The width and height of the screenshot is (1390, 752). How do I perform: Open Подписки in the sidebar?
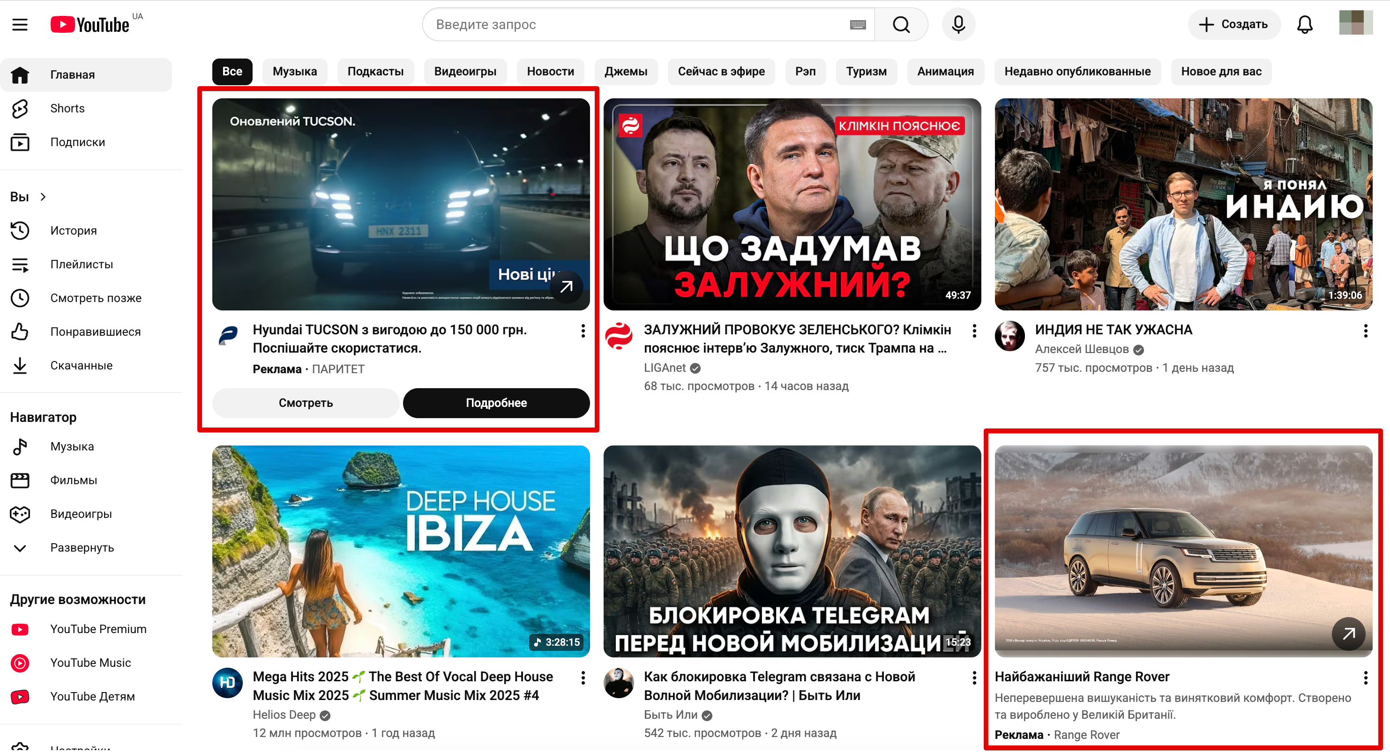pyautogui.click(x=86, y=142)
